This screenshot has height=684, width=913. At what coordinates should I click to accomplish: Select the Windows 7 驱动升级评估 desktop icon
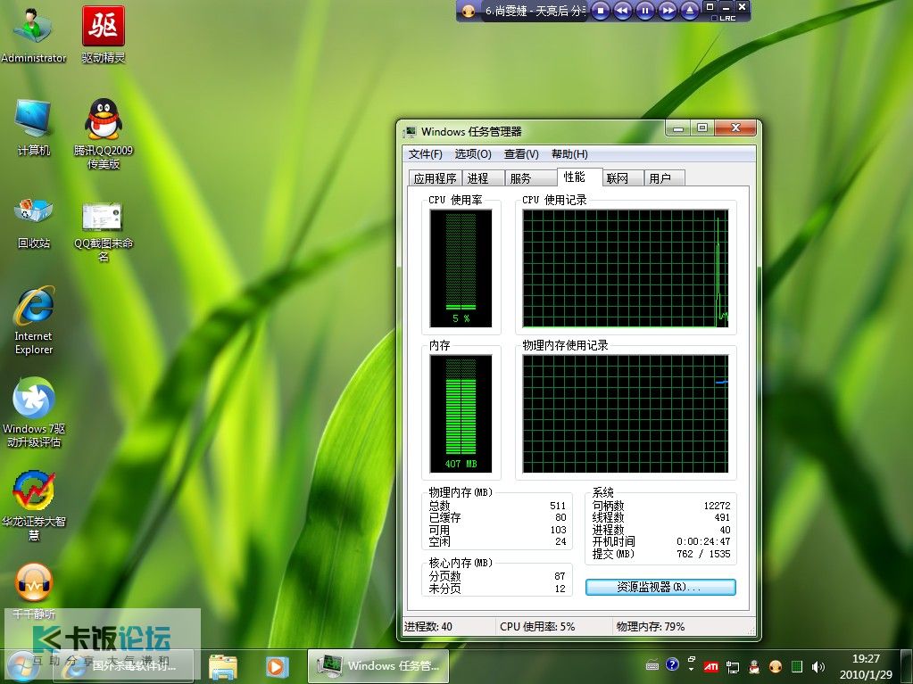33,412
